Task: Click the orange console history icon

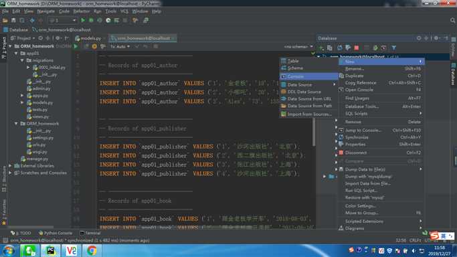Action: (94, 46)
